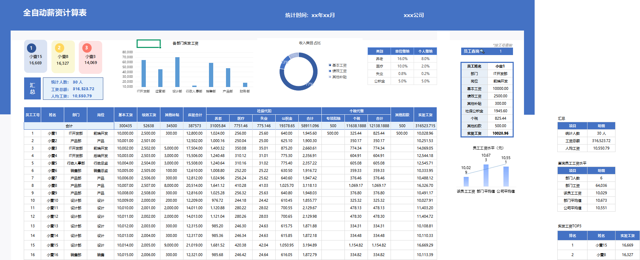Click the red rank 3 badge
Screen dimensions: 640x260
click(87, 48)
